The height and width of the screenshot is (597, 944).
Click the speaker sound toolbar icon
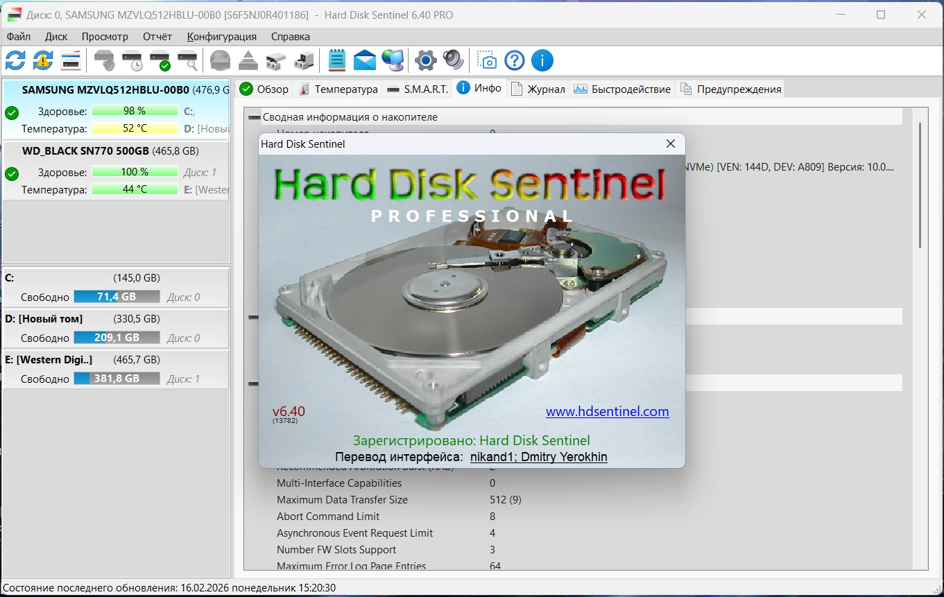tap(454, 60)
